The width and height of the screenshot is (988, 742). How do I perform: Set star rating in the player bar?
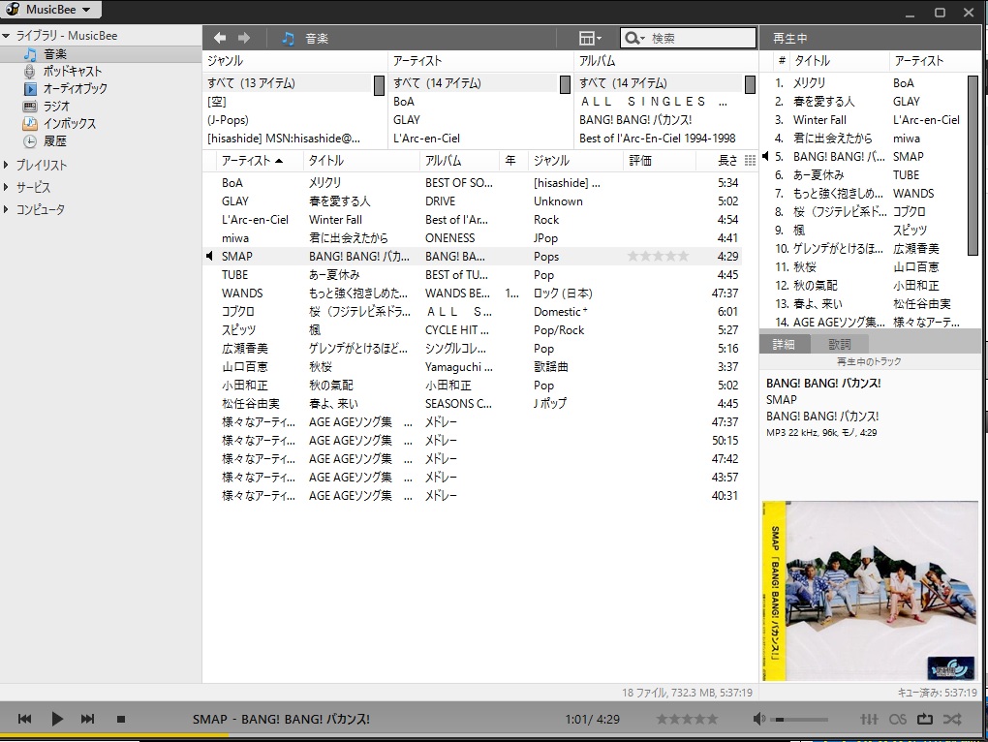pos(687,719)
